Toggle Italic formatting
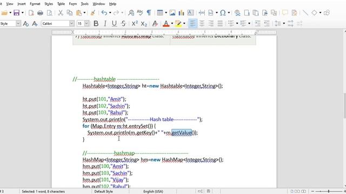Viewport: 346px width, 194px height. click(105, 23)
